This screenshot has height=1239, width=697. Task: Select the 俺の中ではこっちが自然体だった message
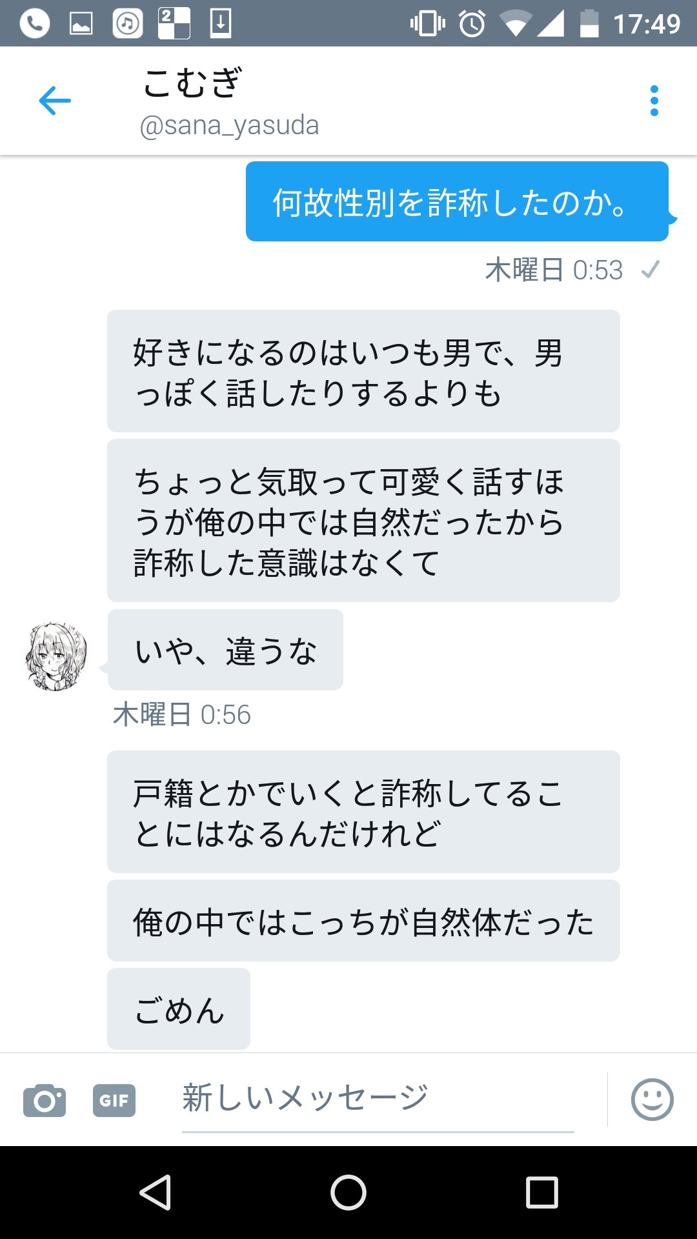click(x=363, y=921)
